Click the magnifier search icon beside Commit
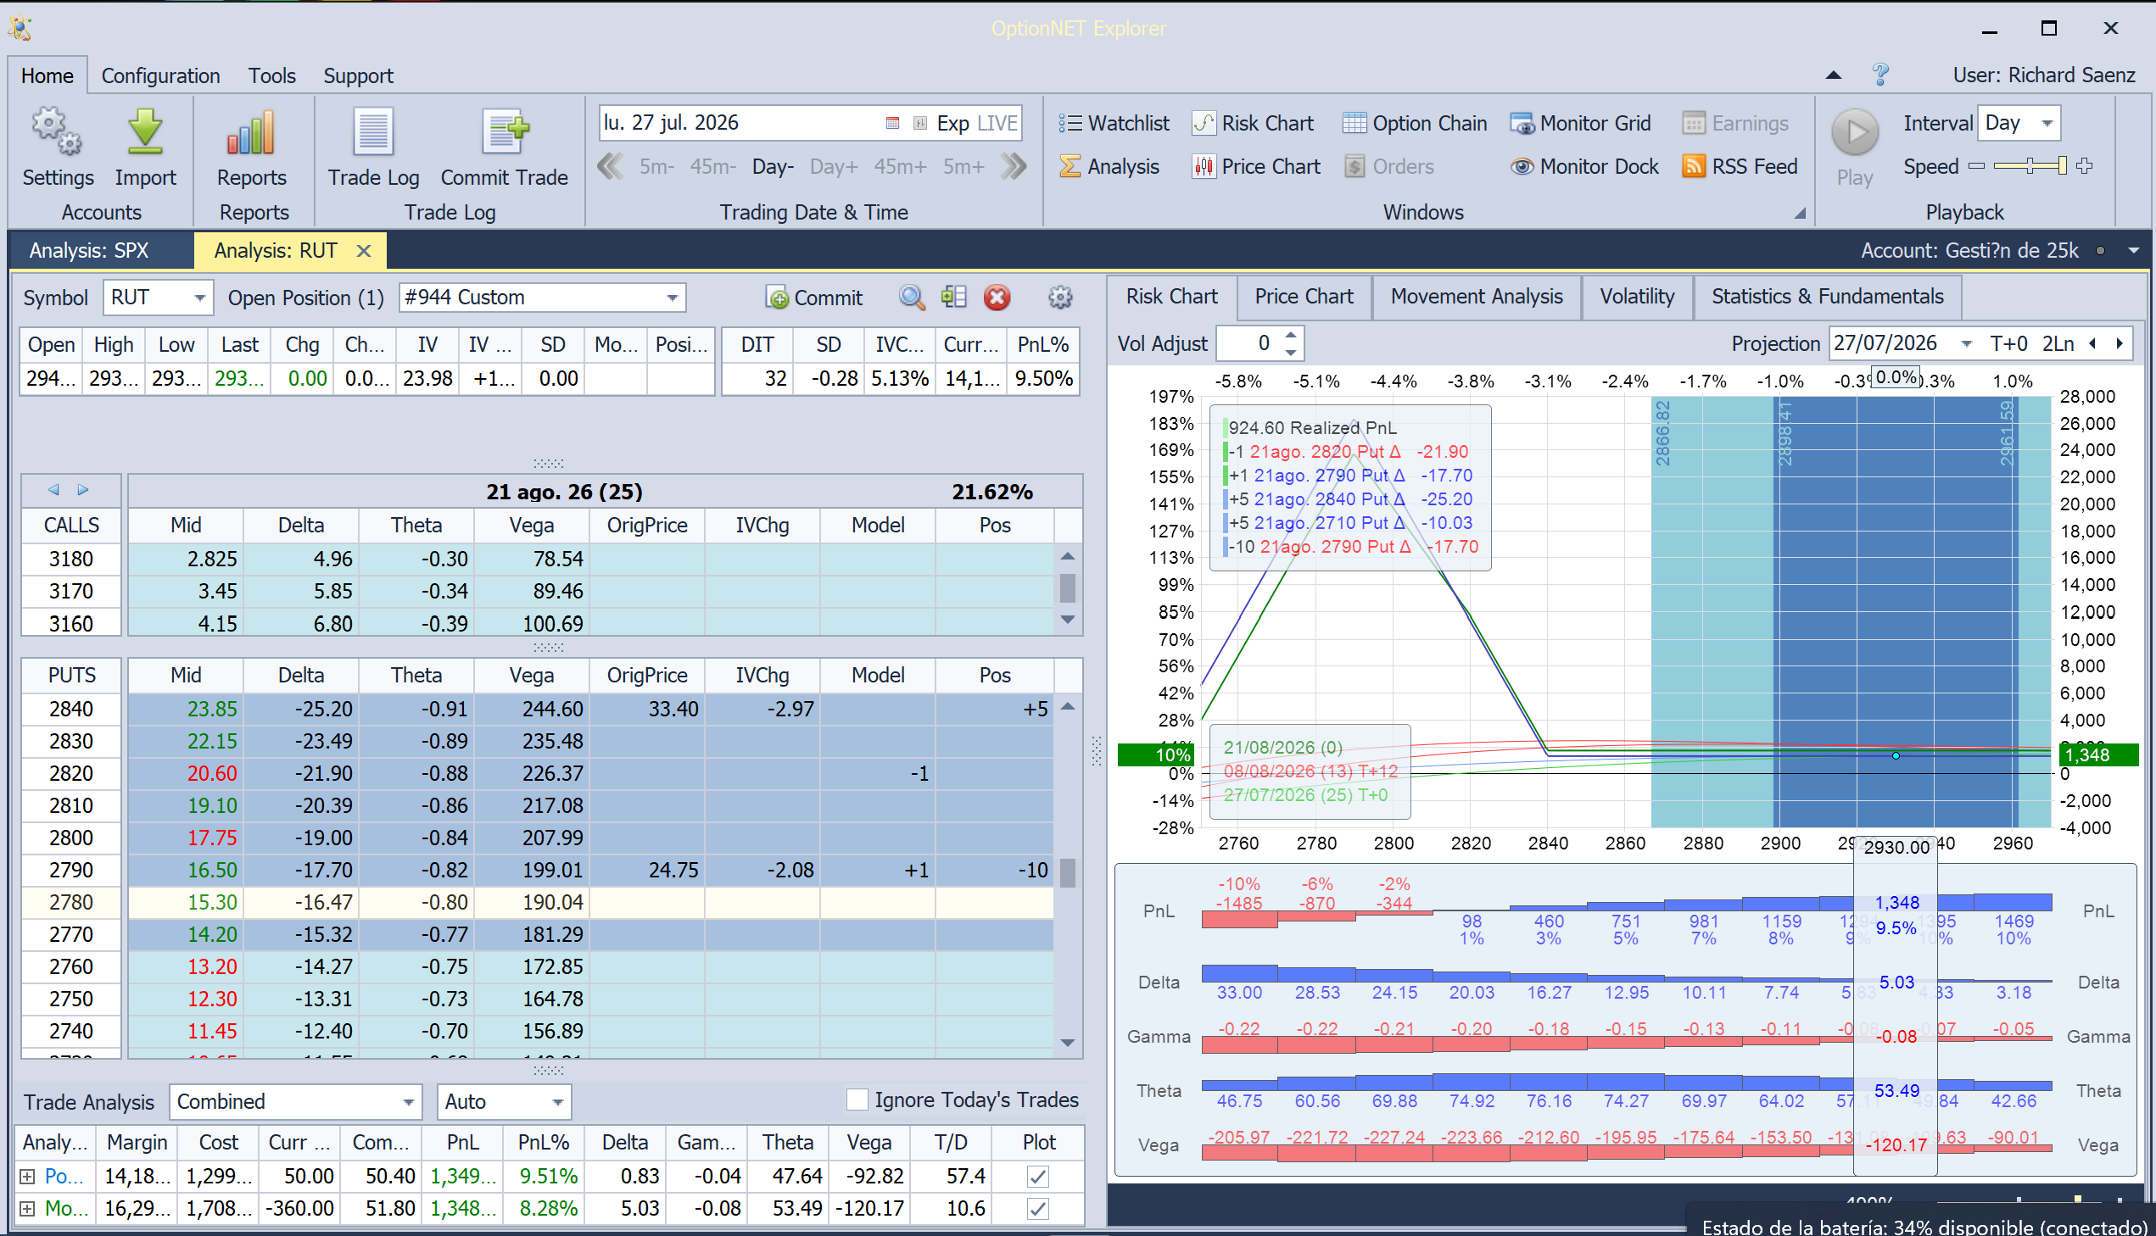The image size is (2156, 1236). [x=911, y=297]
